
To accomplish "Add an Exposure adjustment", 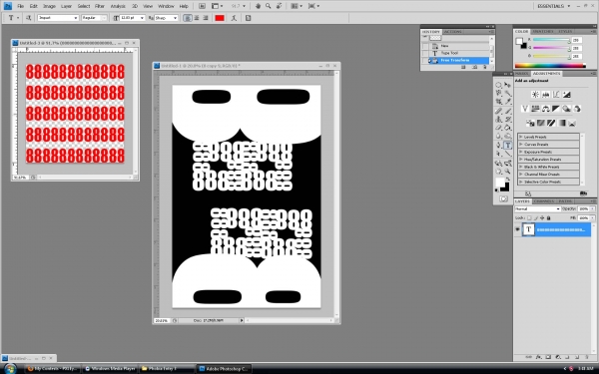I will (567, 95).
